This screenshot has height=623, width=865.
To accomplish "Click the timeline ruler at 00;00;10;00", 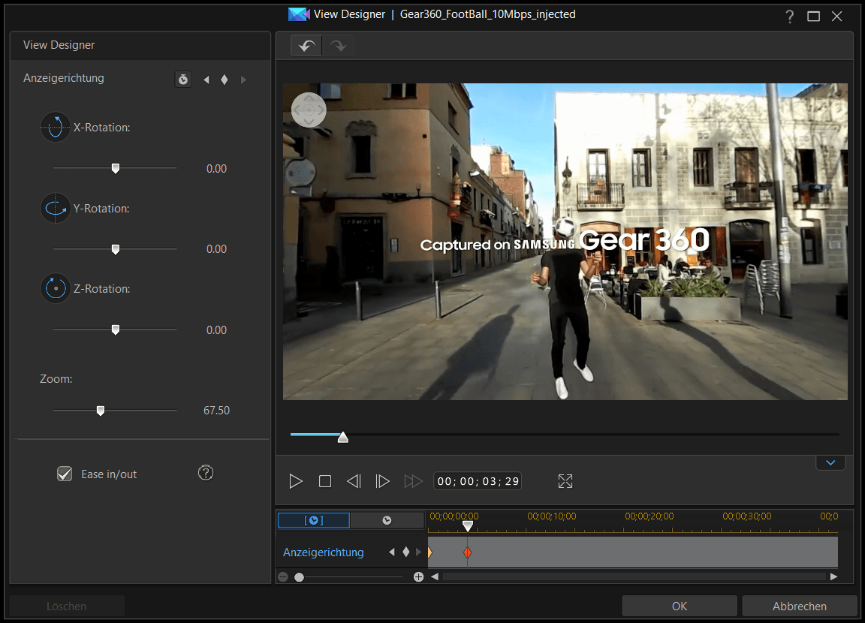I will click(552, 516).
